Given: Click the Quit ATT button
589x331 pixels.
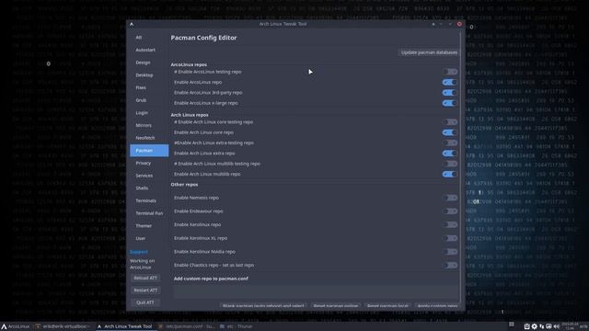Looking at the screenshot, I should [145, 302].
